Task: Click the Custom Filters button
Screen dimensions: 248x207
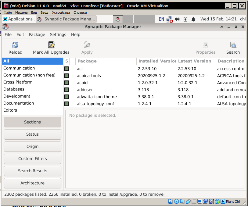Action: pos(33,159)
